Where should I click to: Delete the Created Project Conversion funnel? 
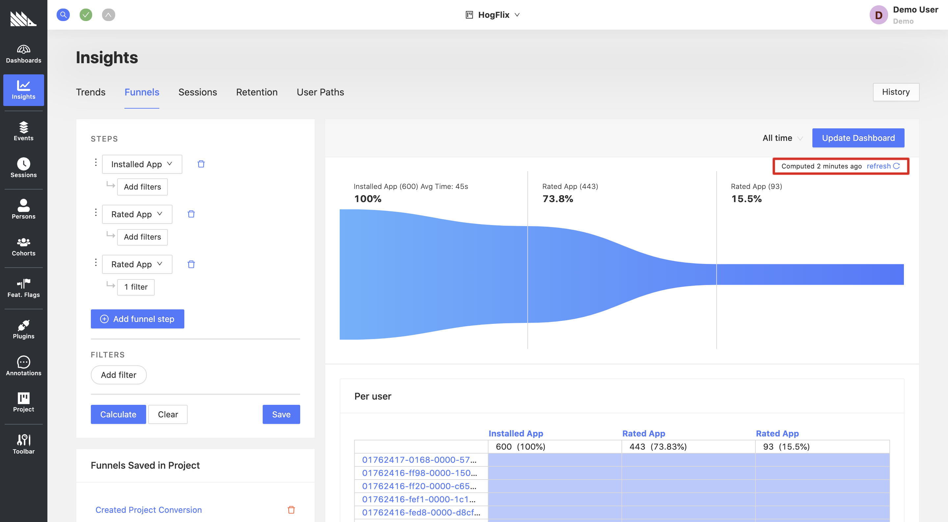(x=291, y=510)
